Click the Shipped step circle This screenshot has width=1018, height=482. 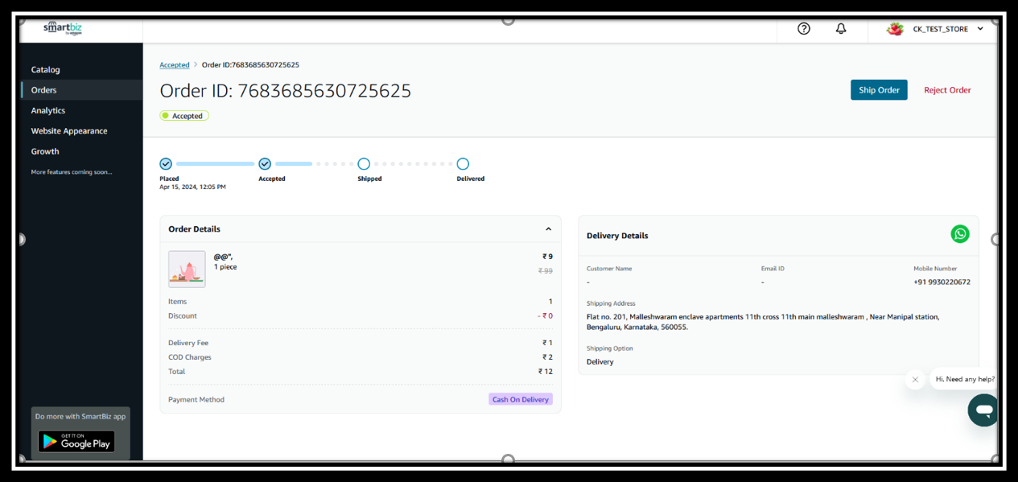[x=364, y=164]
